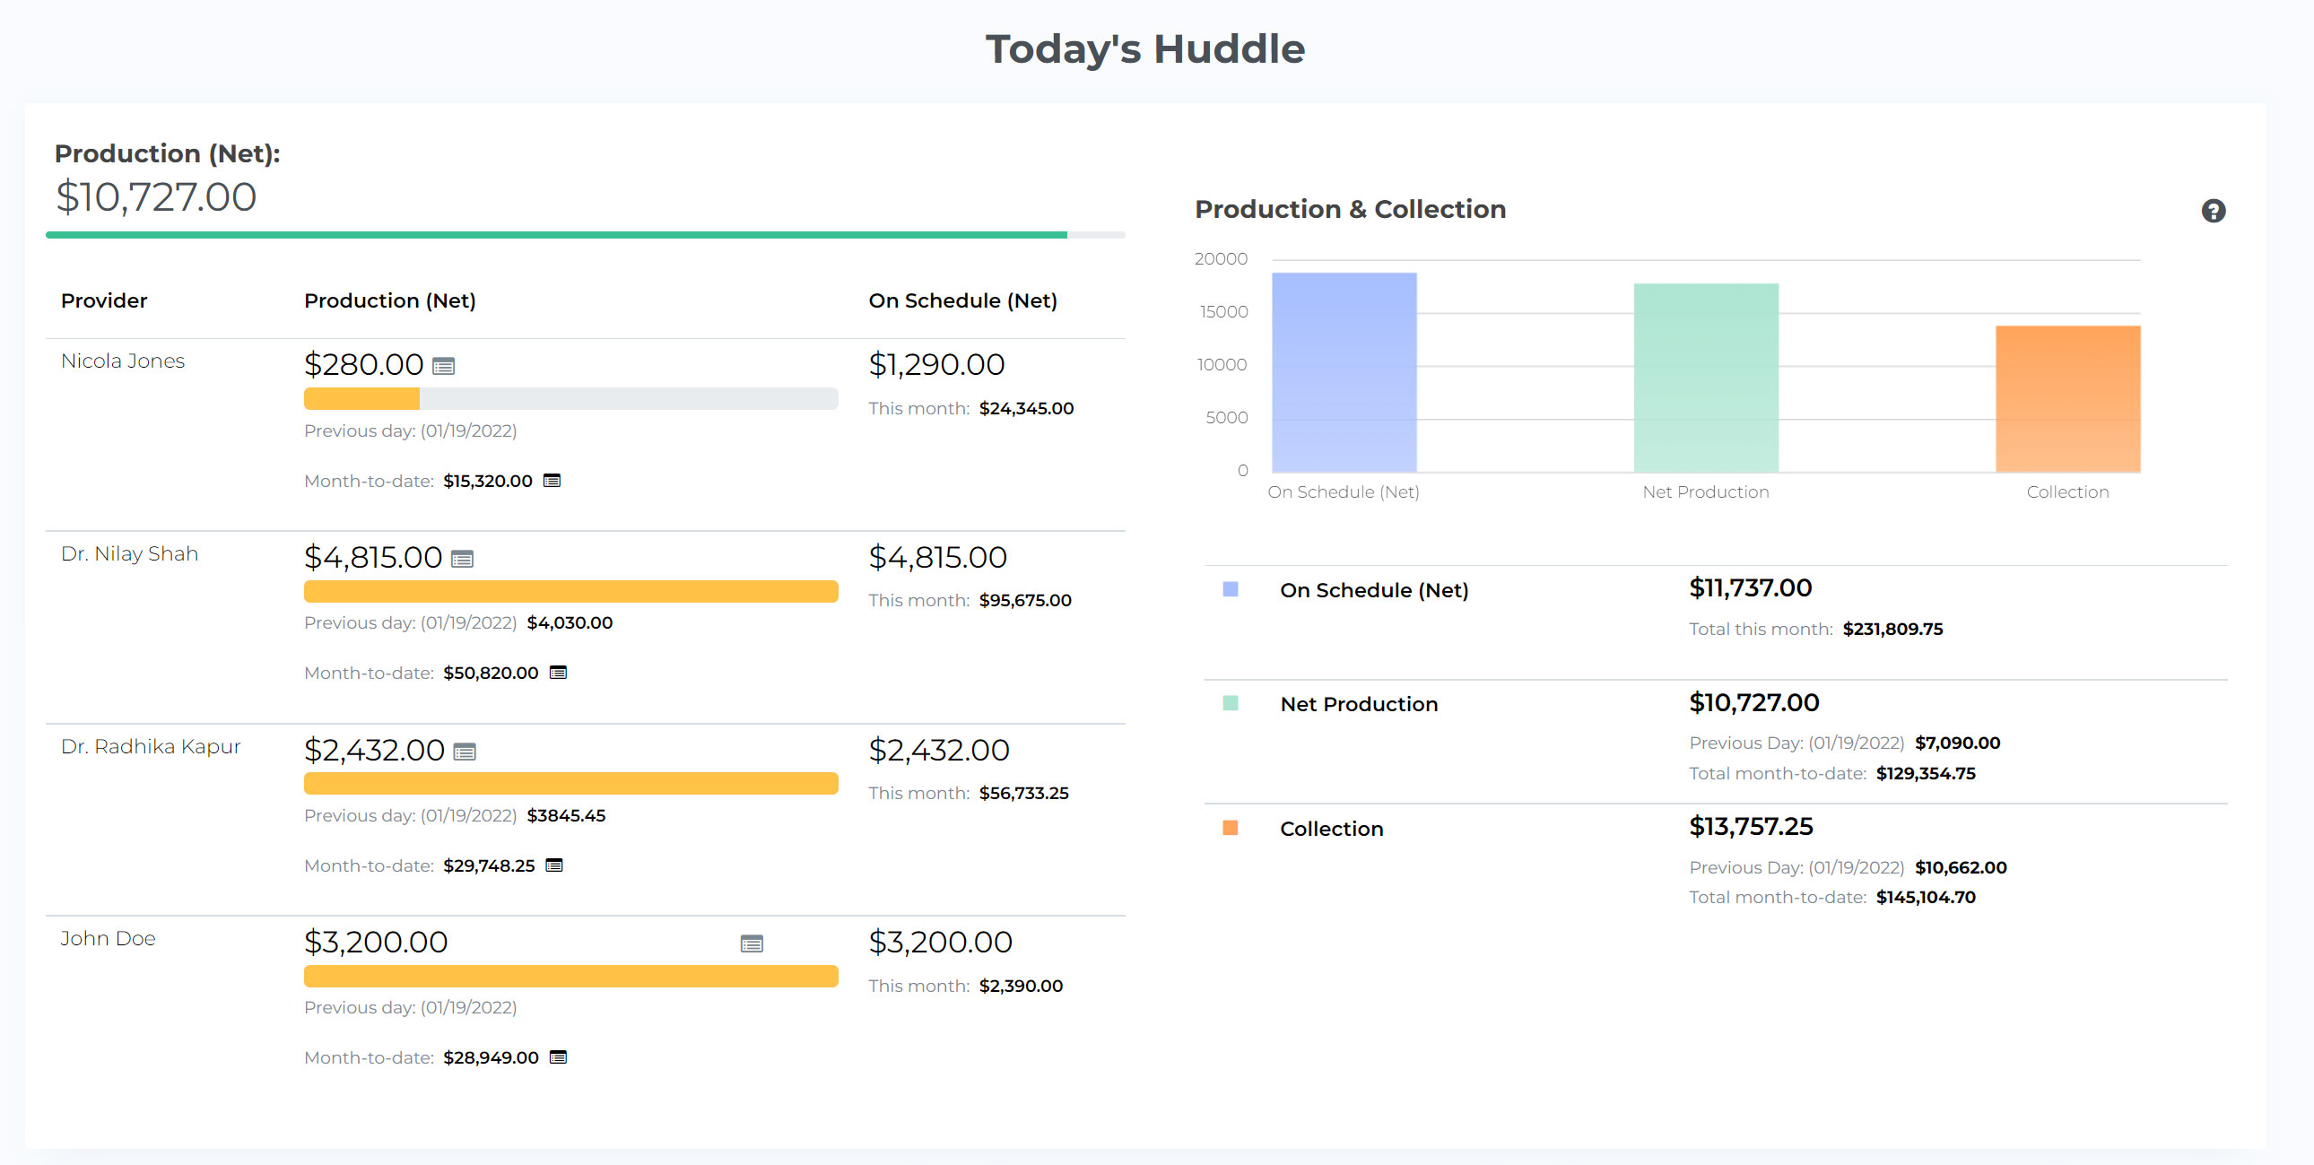Click list icon next to month-to-date $50,820.00
Screen dimensions: 2314x1165
558,673
